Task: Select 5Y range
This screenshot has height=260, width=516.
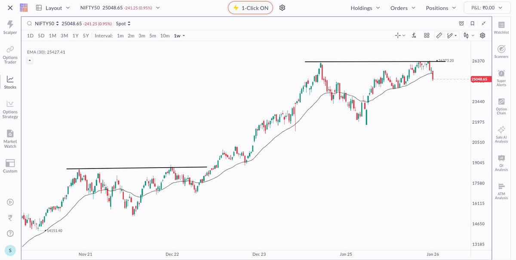Action: pyautogui.click(x=86, y=36)
